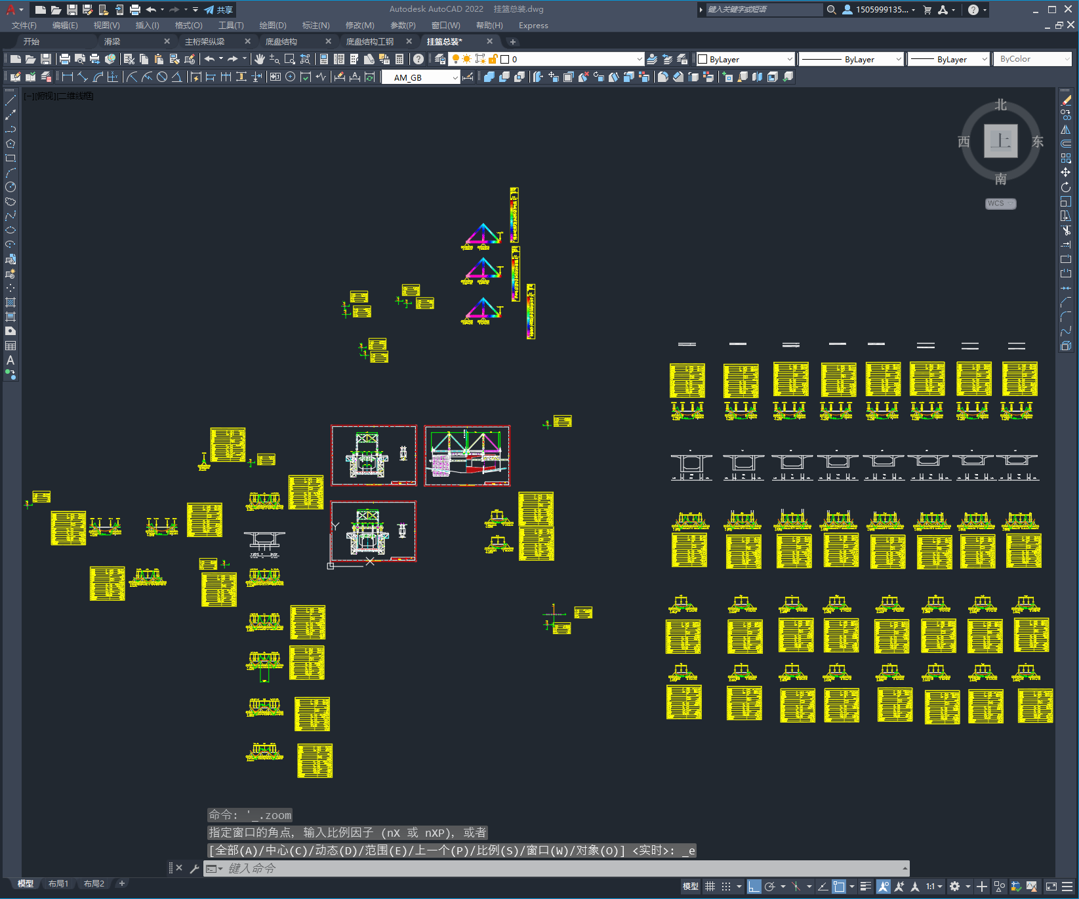Click the Undo arrow in standard toolbar
This screenshot has height=899, width=1079.
[x=209, y=59]
